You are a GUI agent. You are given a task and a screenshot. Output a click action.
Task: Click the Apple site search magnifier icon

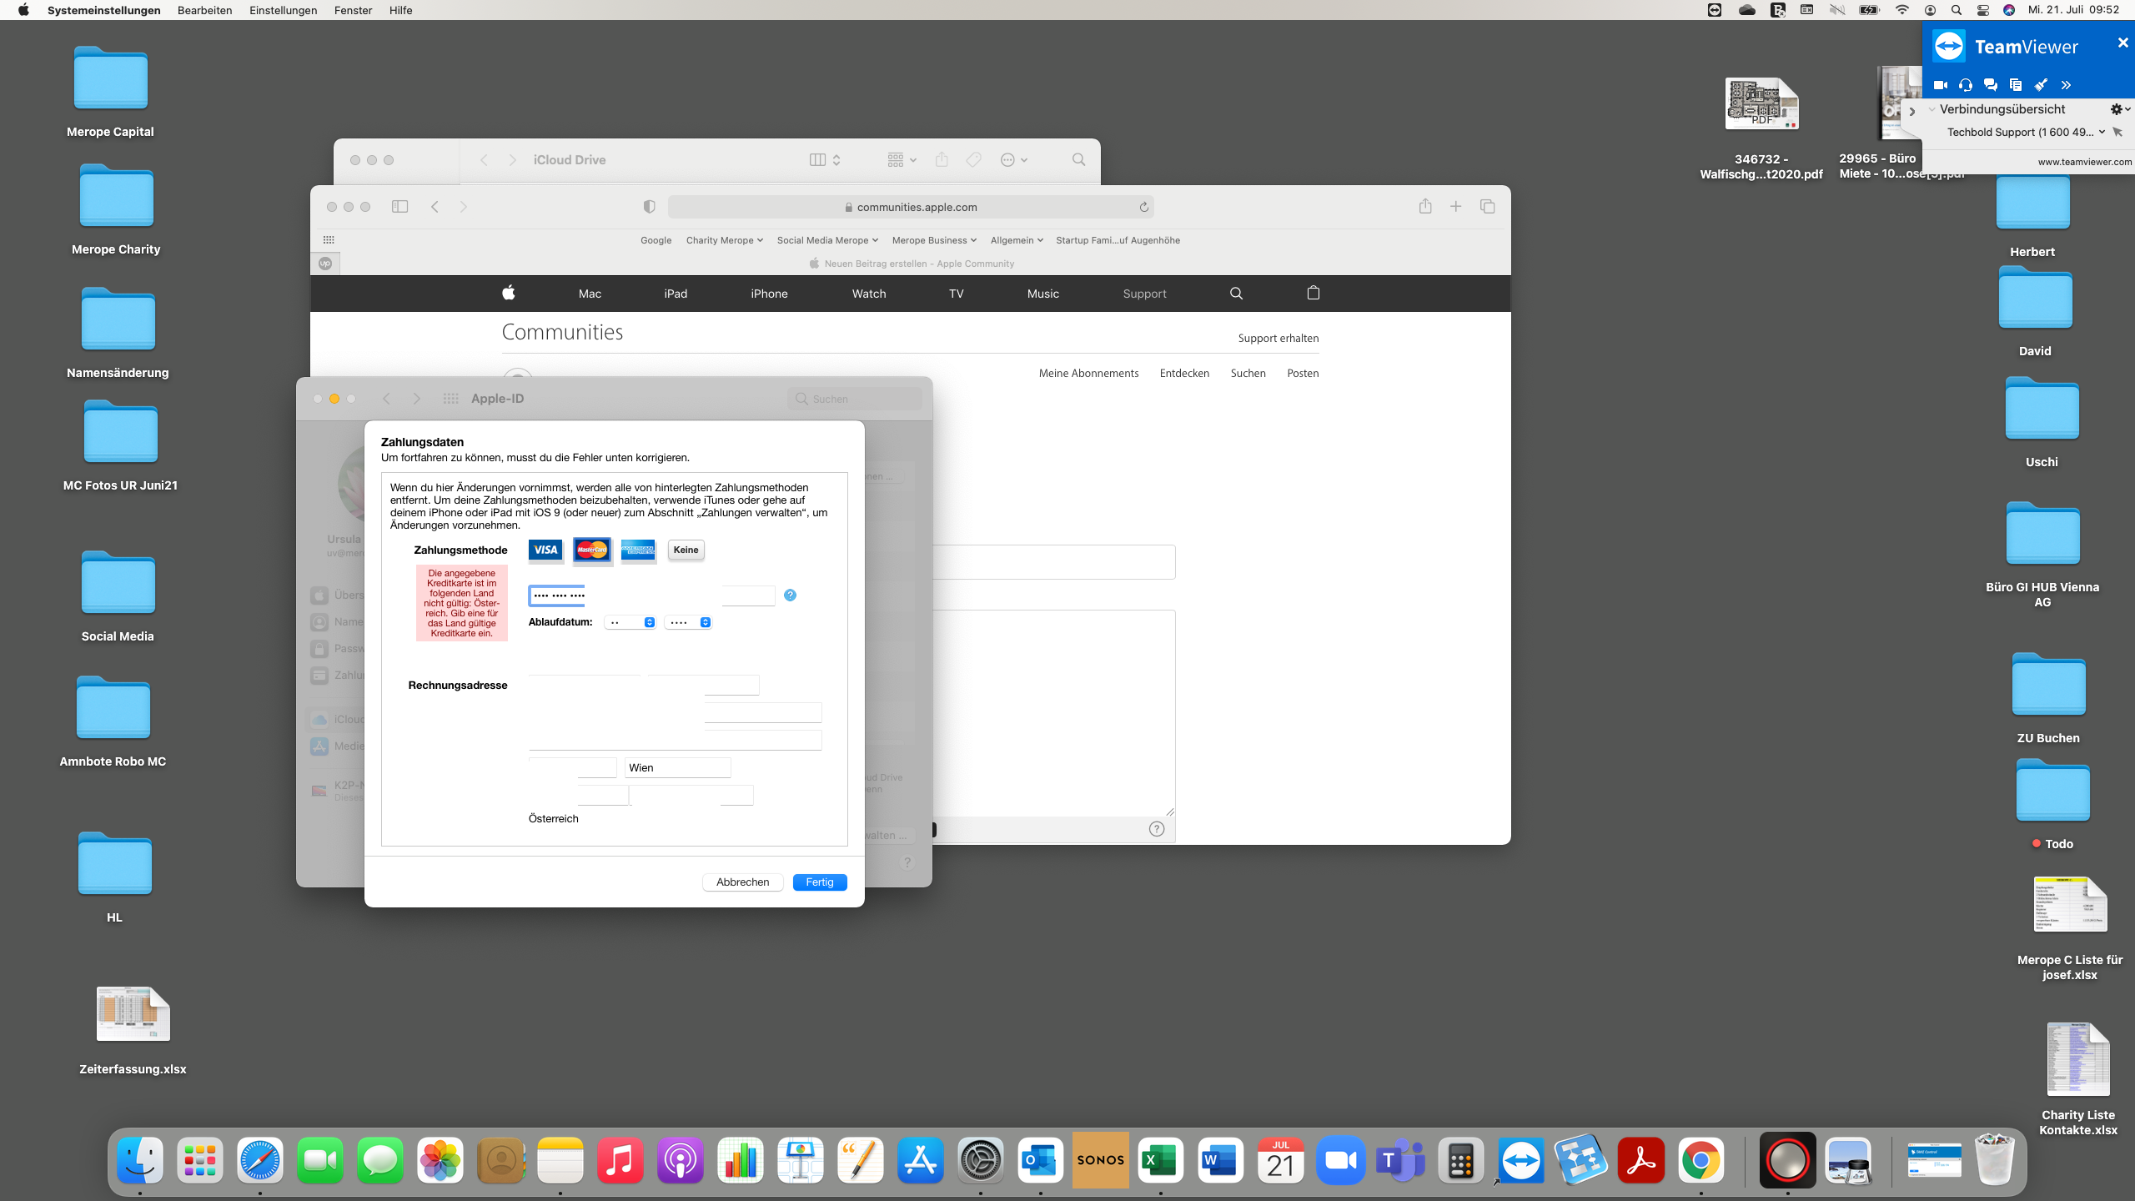coord(1236,293)
